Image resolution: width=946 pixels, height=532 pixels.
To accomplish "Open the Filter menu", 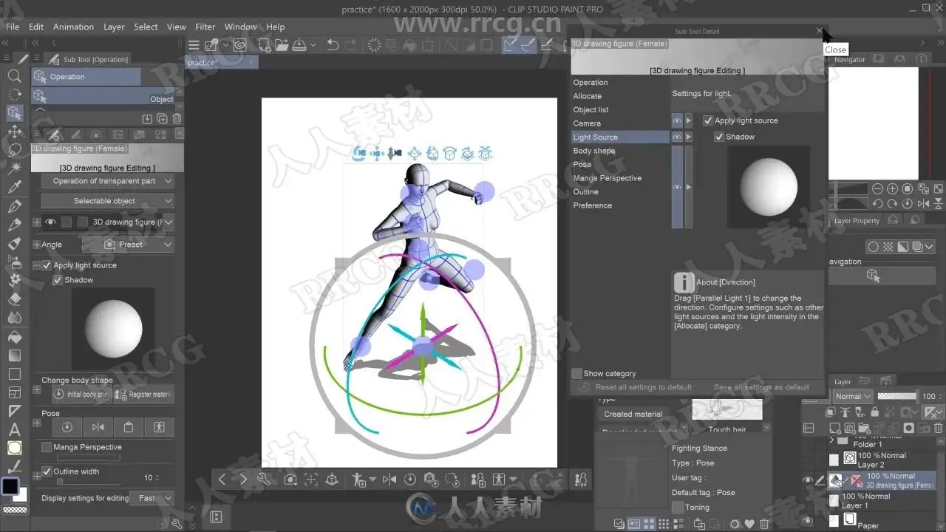I will pyautogui.click(x=205, y=27).
